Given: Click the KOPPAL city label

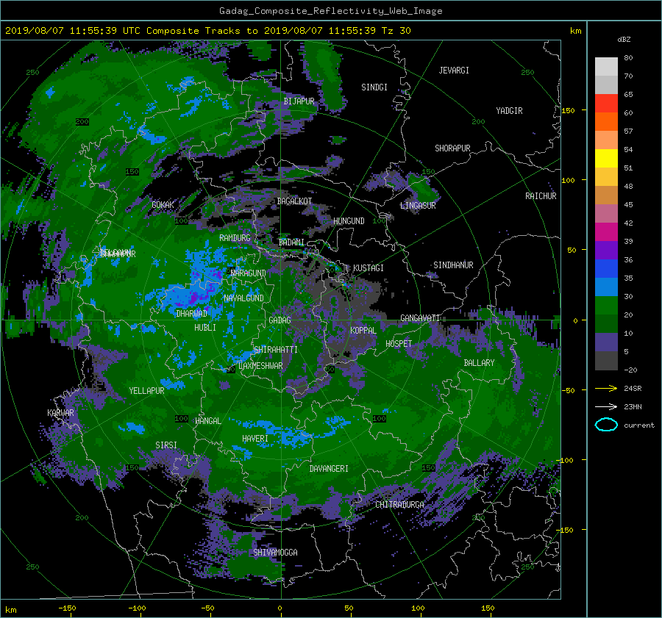Looking at the screenshot, I should (363, 331).
